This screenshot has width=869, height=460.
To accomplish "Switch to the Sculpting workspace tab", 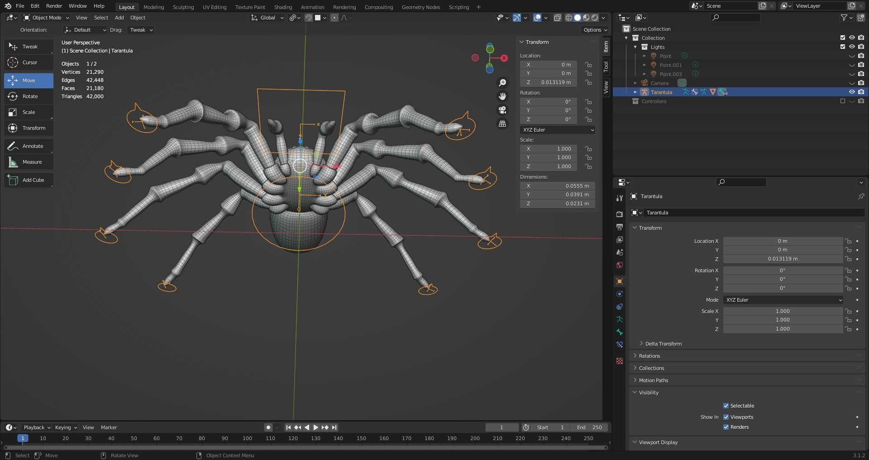I will pyautogui.click(x=183, y=7).
